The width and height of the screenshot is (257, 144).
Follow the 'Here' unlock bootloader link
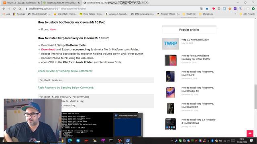pos(53,29)
